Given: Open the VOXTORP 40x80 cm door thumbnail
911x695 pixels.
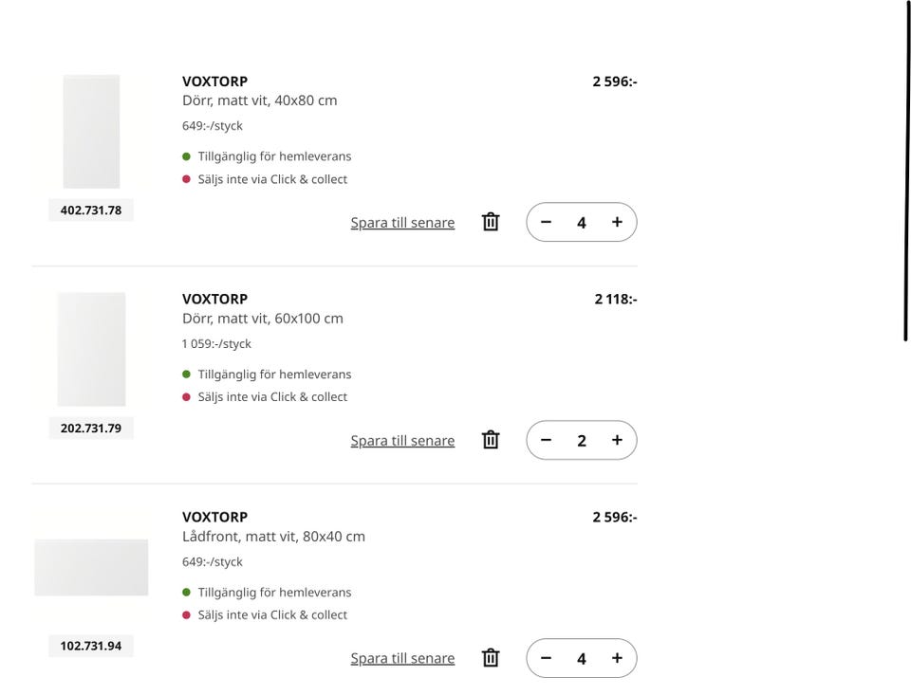Looking at the screenshot, I should click(91, 132).
